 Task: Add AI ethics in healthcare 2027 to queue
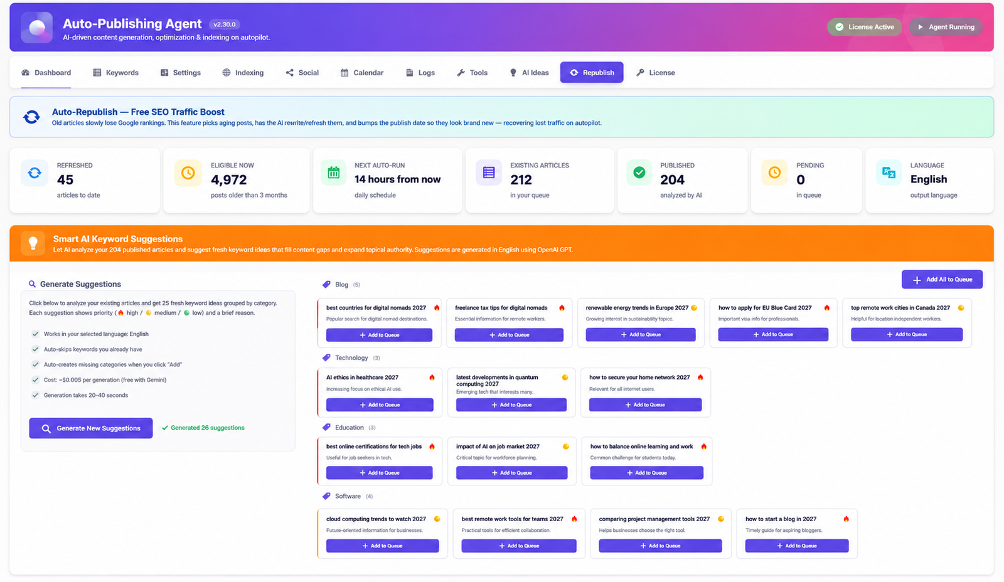[x=380, y=405]
